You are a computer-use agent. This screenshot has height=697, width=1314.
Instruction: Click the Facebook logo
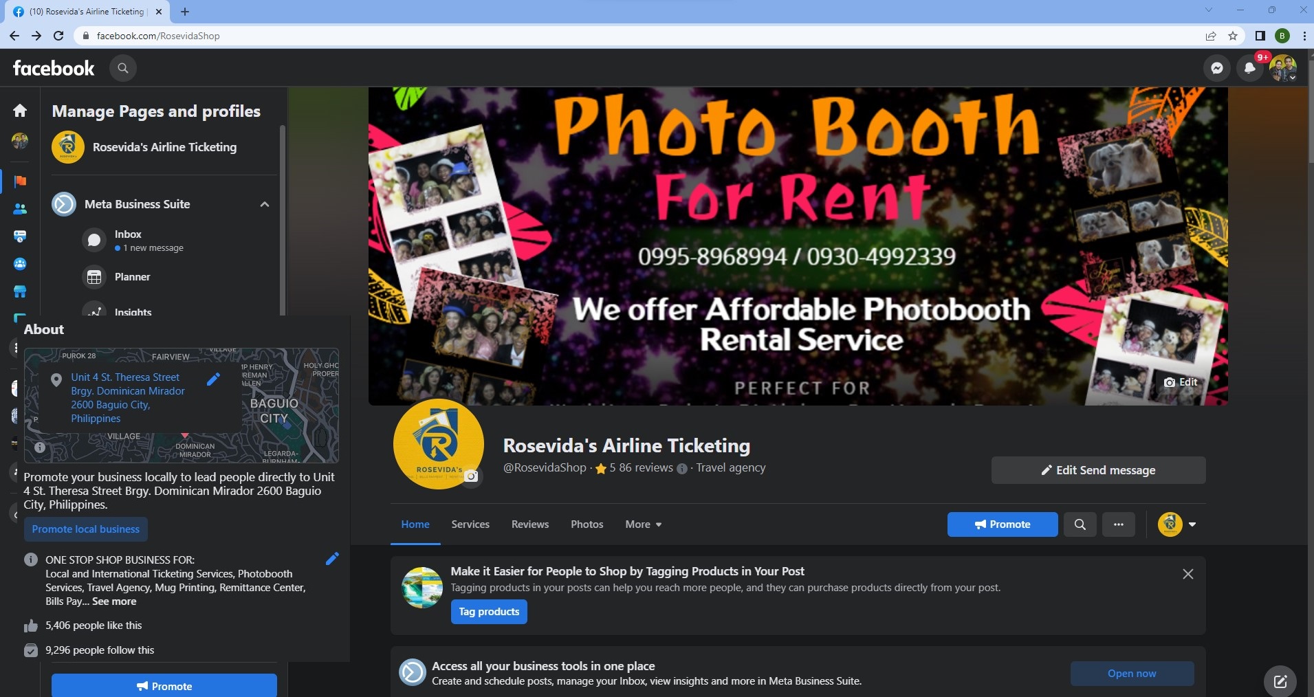pyautogui.click(x=54, y=68)
